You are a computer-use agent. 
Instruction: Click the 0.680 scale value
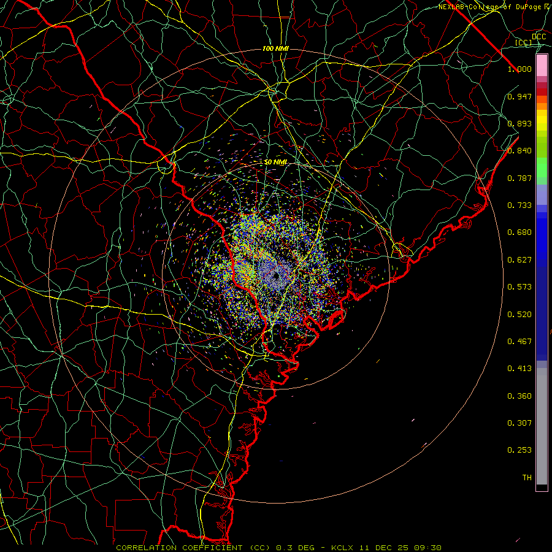pos(519,232)
